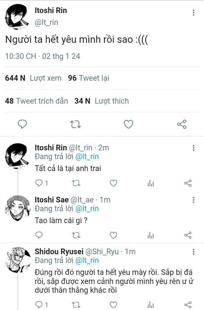
Task: Open more options on Shidou Ryusei's reply
Action: (194, 252)
